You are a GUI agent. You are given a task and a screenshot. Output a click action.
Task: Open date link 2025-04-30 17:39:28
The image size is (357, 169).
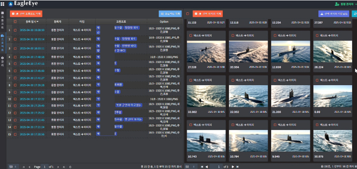point(32,85)
